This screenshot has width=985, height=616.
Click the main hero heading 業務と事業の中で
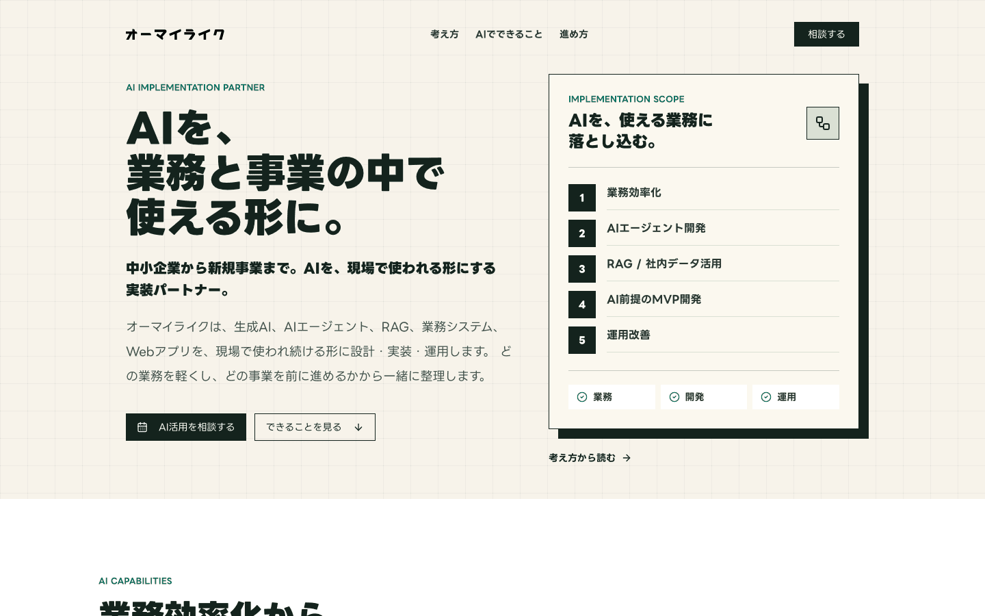[285, 173]
